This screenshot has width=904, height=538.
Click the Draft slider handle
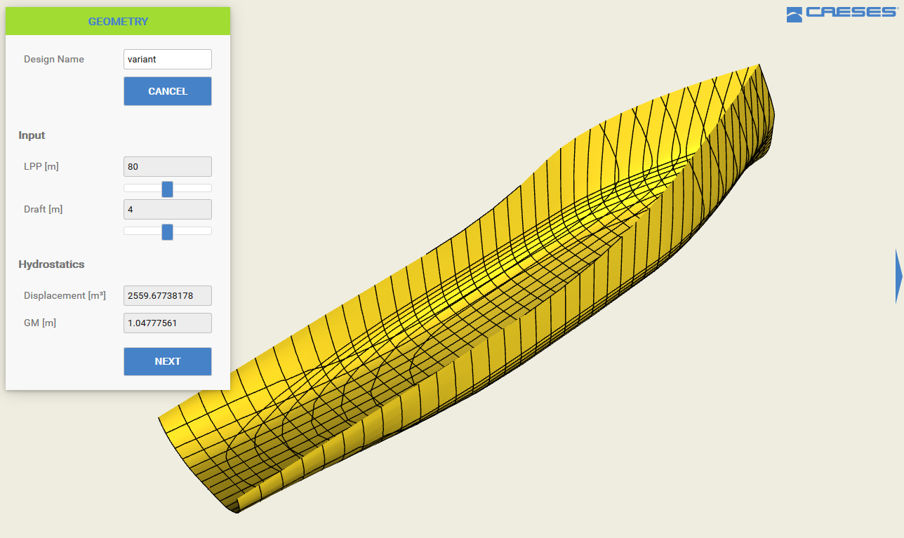pos(167,231)
